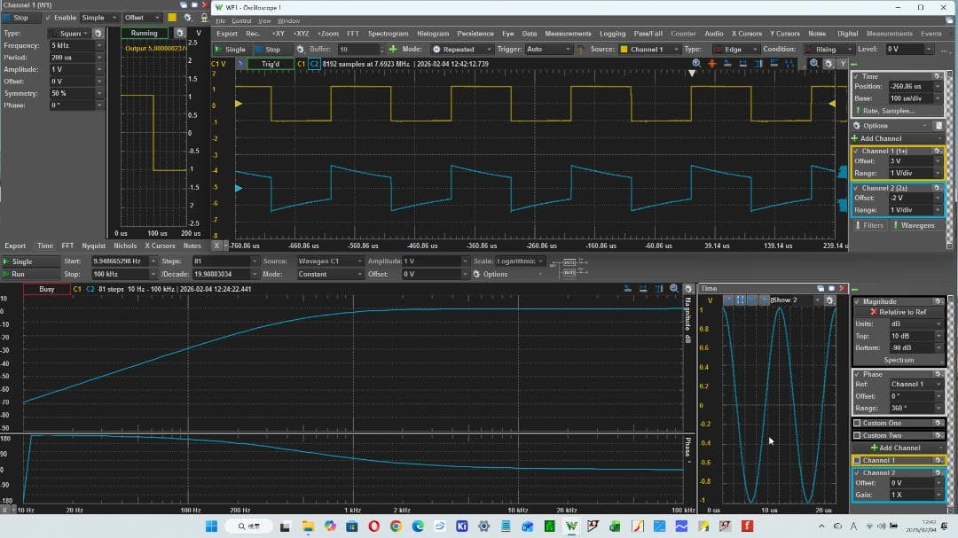958x538 pixels.
Task: Click the scope Single button
Action: click(x=231, y=49)
